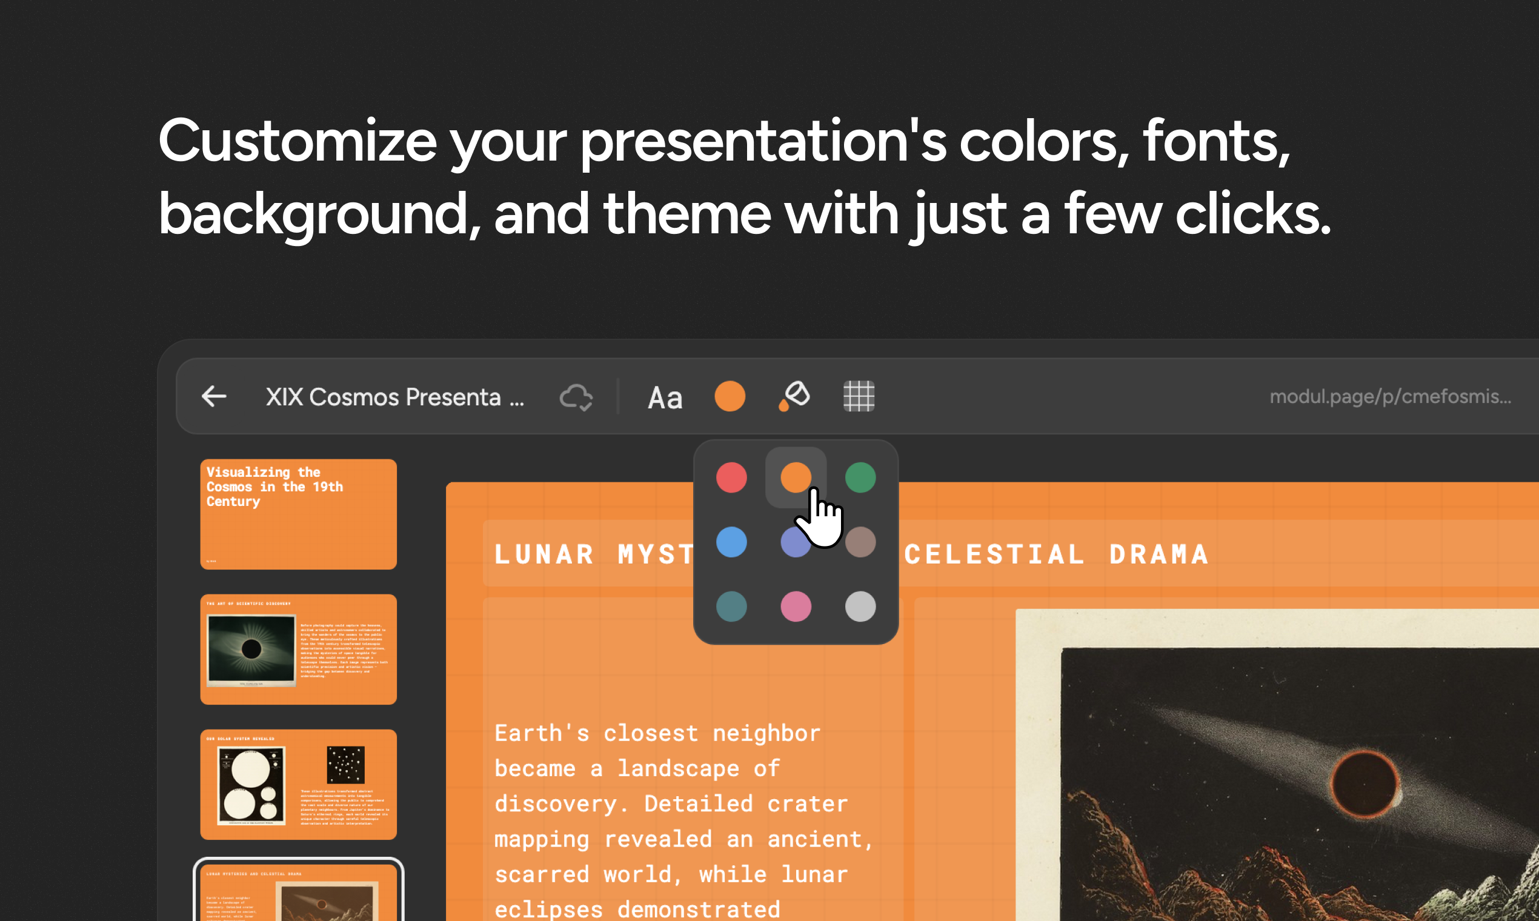Open the 'Visualizing the Cosmos' slide thumbnail
The image size is (1539, 921).
coord(298,514)
